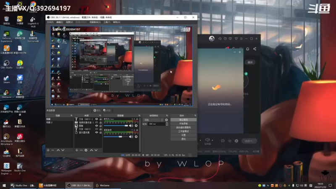The image size is (336, 189).
Task: Remove the selected scene with minus icon
Action: [x=53, y=150]
